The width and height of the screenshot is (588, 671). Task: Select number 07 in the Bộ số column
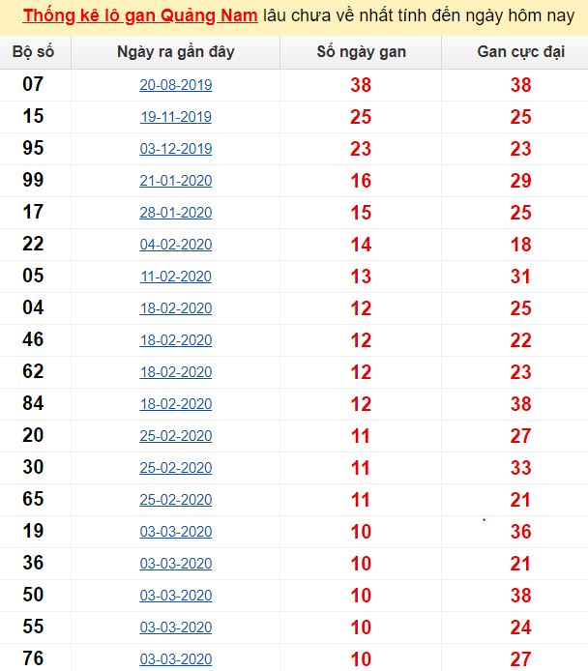pyautogui.click(x=33, y=84)
